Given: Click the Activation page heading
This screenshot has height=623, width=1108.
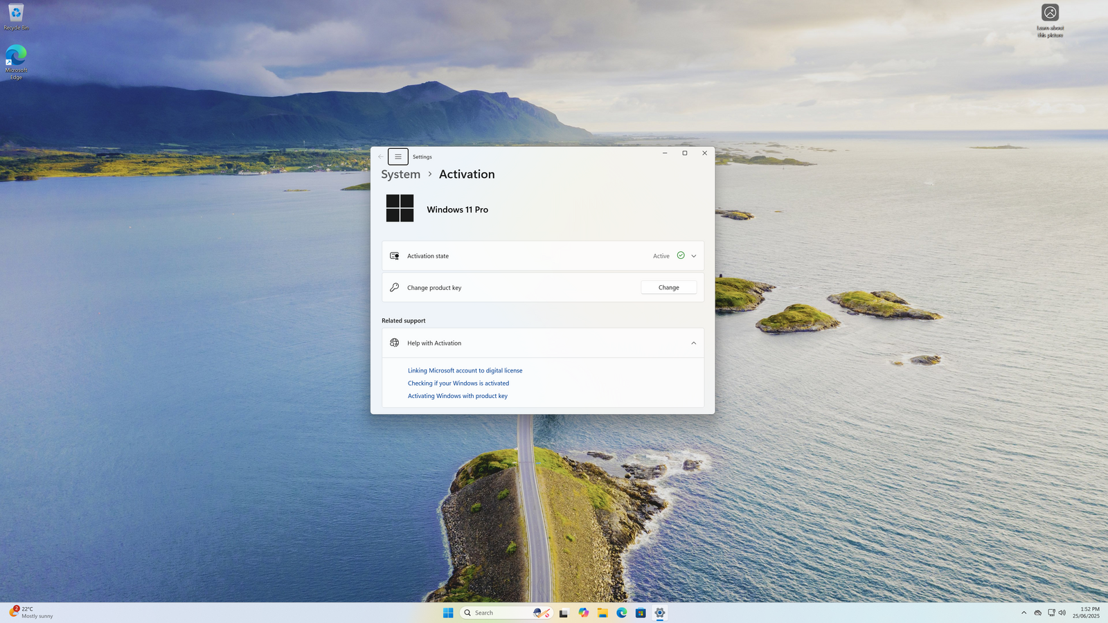Looking at the screenshot, I should tap(467, 174).
